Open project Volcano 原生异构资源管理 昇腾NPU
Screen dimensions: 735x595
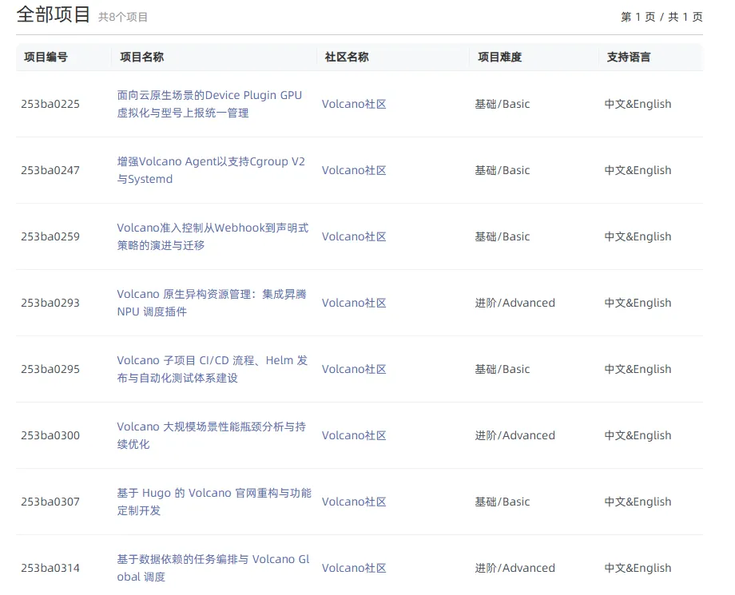tap(212, 303)
